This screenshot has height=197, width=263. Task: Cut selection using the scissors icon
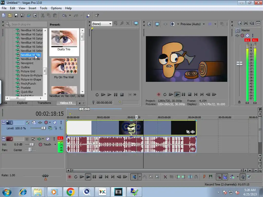pos(43,15)
